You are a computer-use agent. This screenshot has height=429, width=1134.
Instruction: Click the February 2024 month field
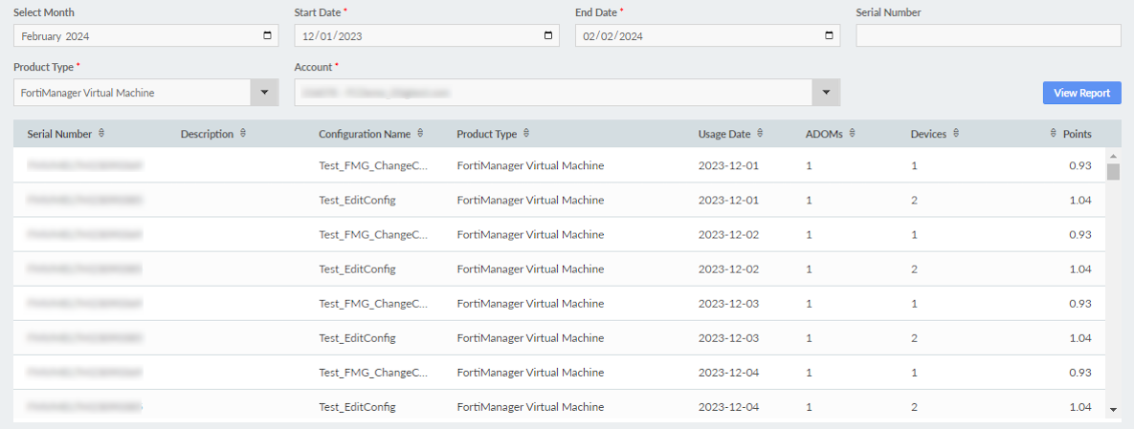point(134,36)
